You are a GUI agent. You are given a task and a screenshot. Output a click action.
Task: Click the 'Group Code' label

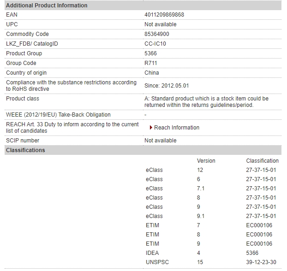point(21,63)
